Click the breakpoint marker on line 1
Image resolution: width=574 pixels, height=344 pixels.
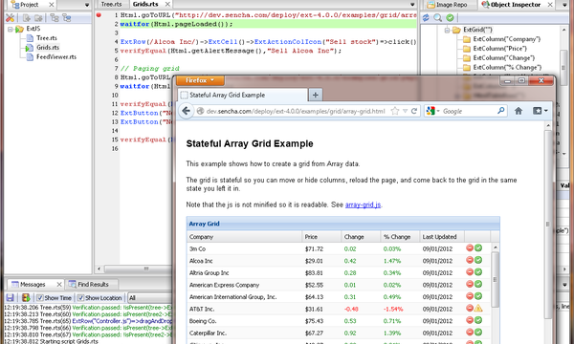99,15
